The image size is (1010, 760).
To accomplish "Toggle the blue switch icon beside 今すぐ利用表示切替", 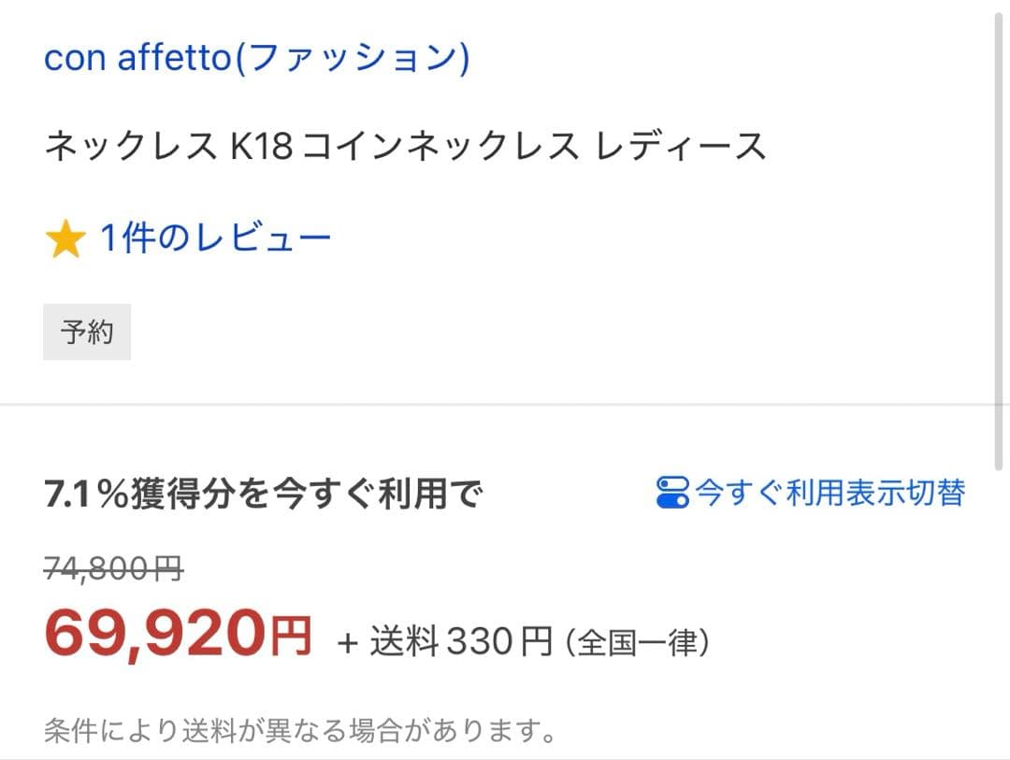I will pyautogui.click(x=672, y=492).
